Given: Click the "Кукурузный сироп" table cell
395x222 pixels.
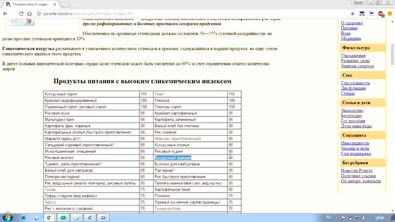Looking at the screenshot, I should coord(91,94).
